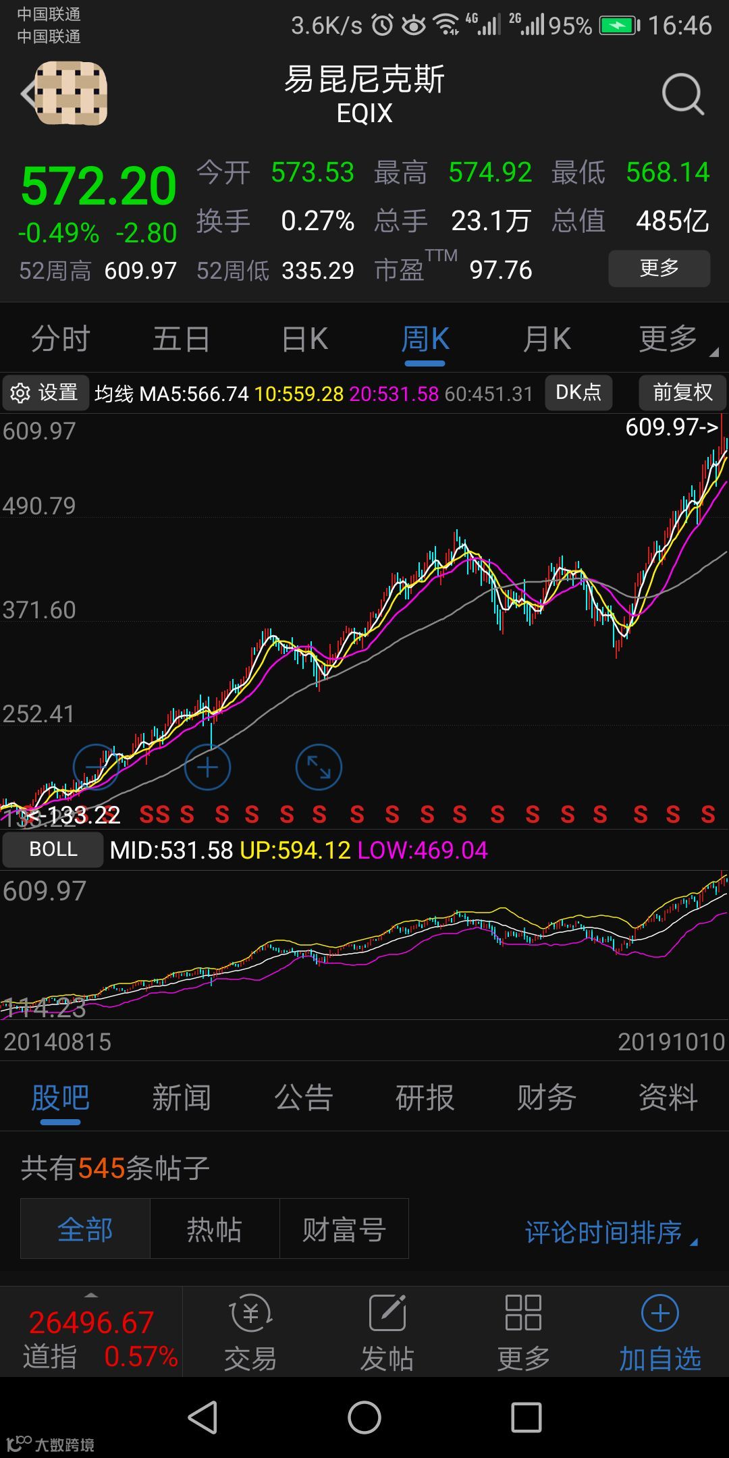Open the 公告 announcements tab

pos(304,1098)
